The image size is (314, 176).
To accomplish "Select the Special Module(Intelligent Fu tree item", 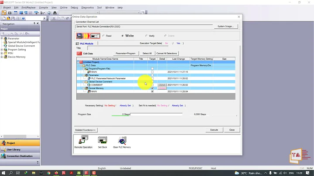I will click(24, 42).
